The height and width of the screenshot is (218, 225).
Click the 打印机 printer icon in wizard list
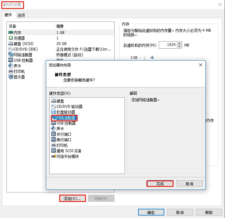tap(54, 145)
